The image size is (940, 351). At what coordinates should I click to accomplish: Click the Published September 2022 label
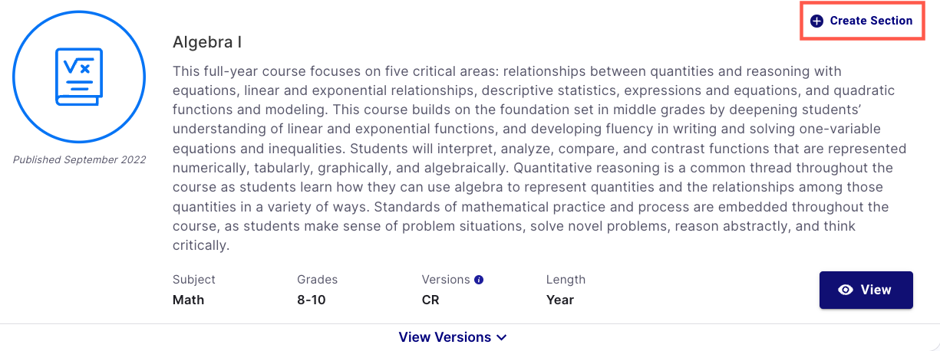tap(79, 159)
